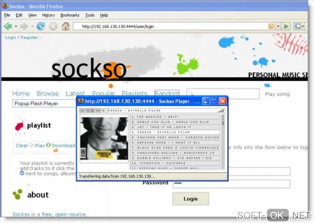Image resolution: width=314 pixels, height=223 pixels.
Task: Open the Browse navigation link
Action: (48, 93)
